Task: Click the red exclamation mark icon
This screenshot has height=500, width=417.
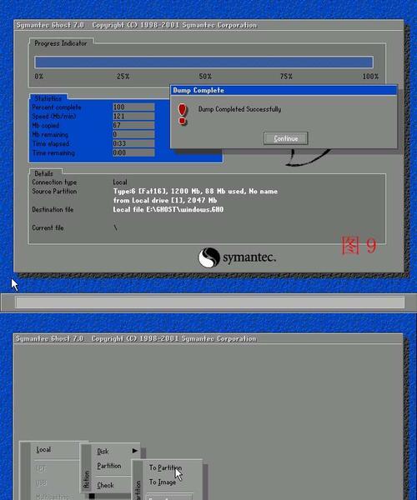Action: (182, 114)
